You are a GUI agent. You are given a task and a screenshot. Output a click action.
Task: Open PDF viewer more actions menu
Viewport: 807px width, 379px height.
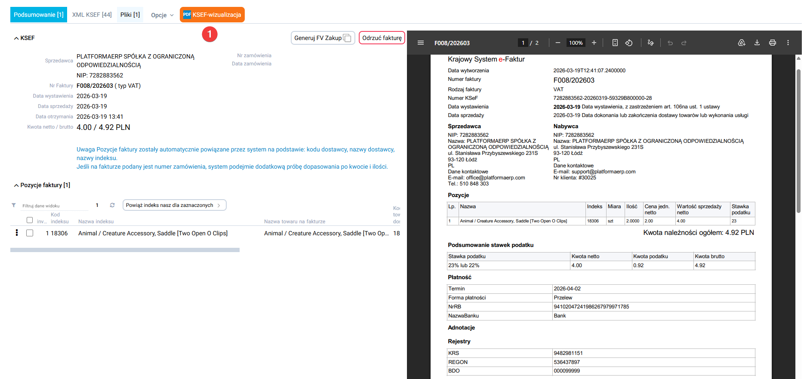(788, 43)
